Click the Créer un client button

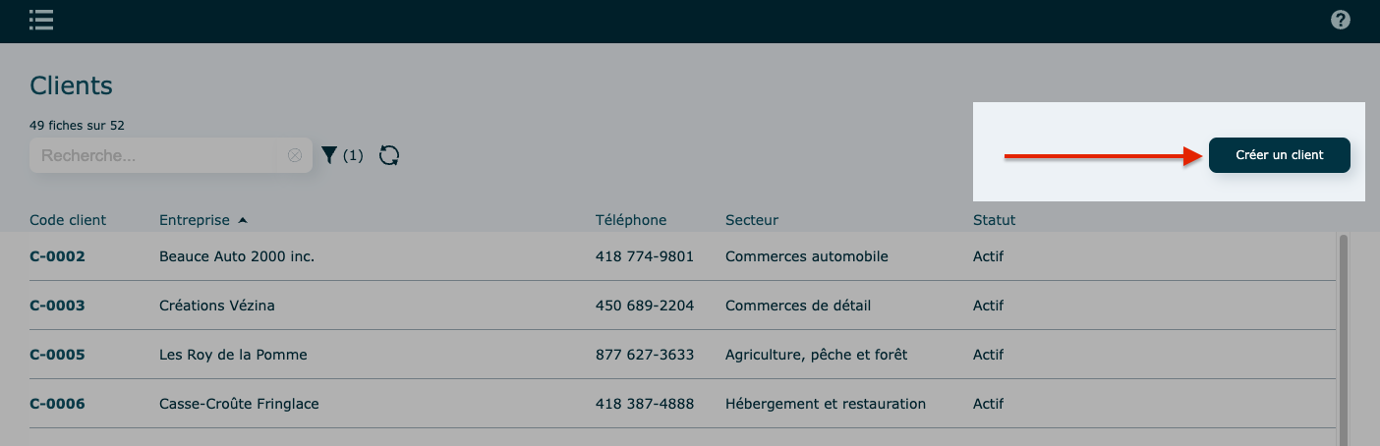coord(1279,155)
